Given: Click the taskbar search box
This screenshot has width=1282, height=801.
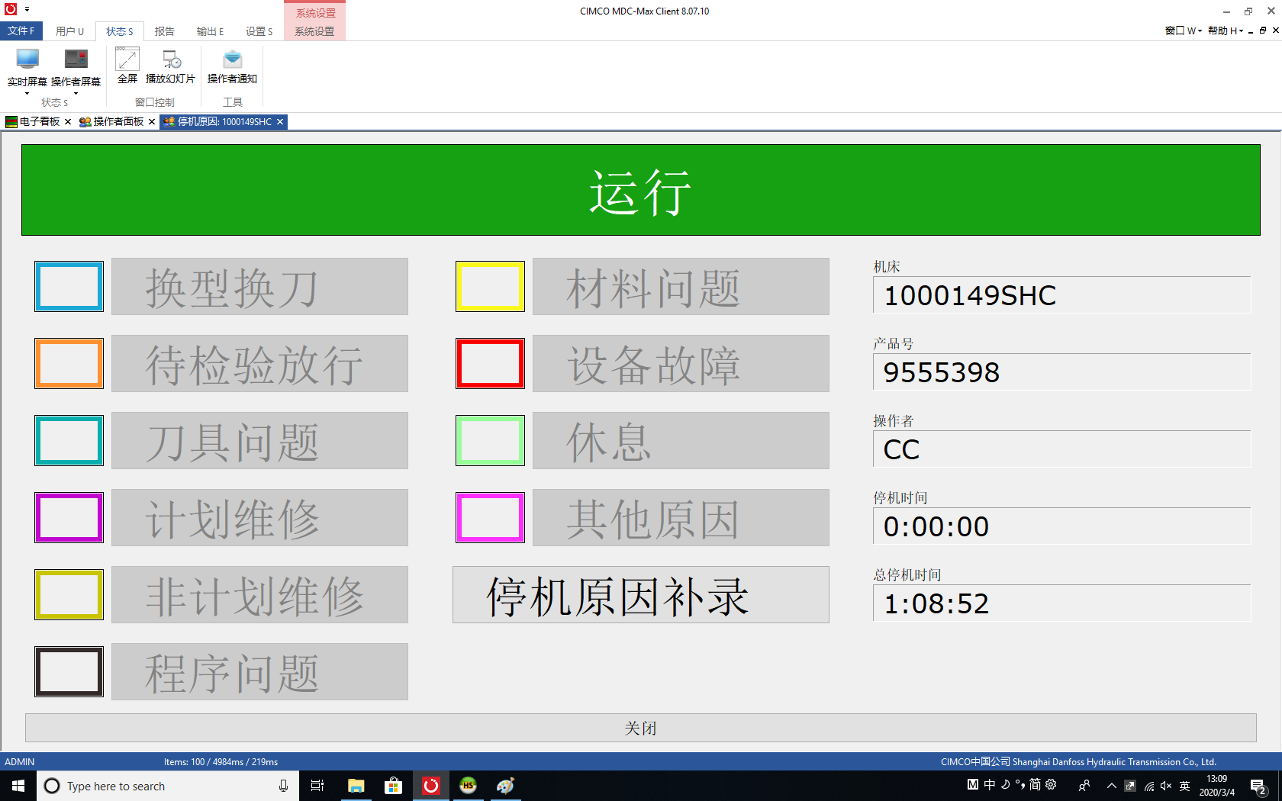Looking at the screenshot, I should (167, 786).
